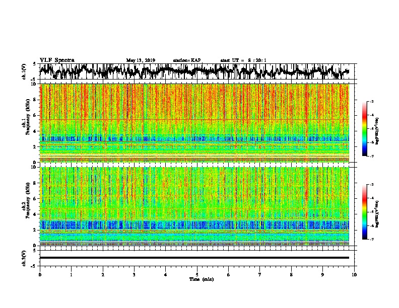This screenshot has height=308, width=399.
Task: Click inside the ch.2 spectrogram panel
Action: click(x=194, y=206)
